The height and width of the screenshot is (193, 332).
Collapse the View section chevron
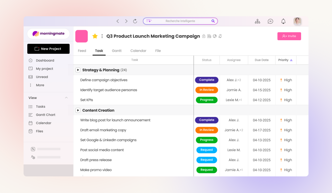pos(66,98)
